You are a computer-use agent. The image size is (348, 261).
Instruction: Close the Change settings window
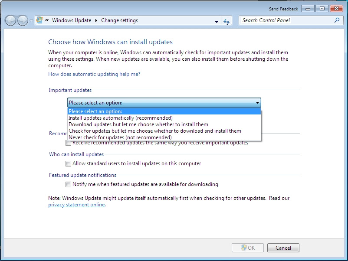336,9
